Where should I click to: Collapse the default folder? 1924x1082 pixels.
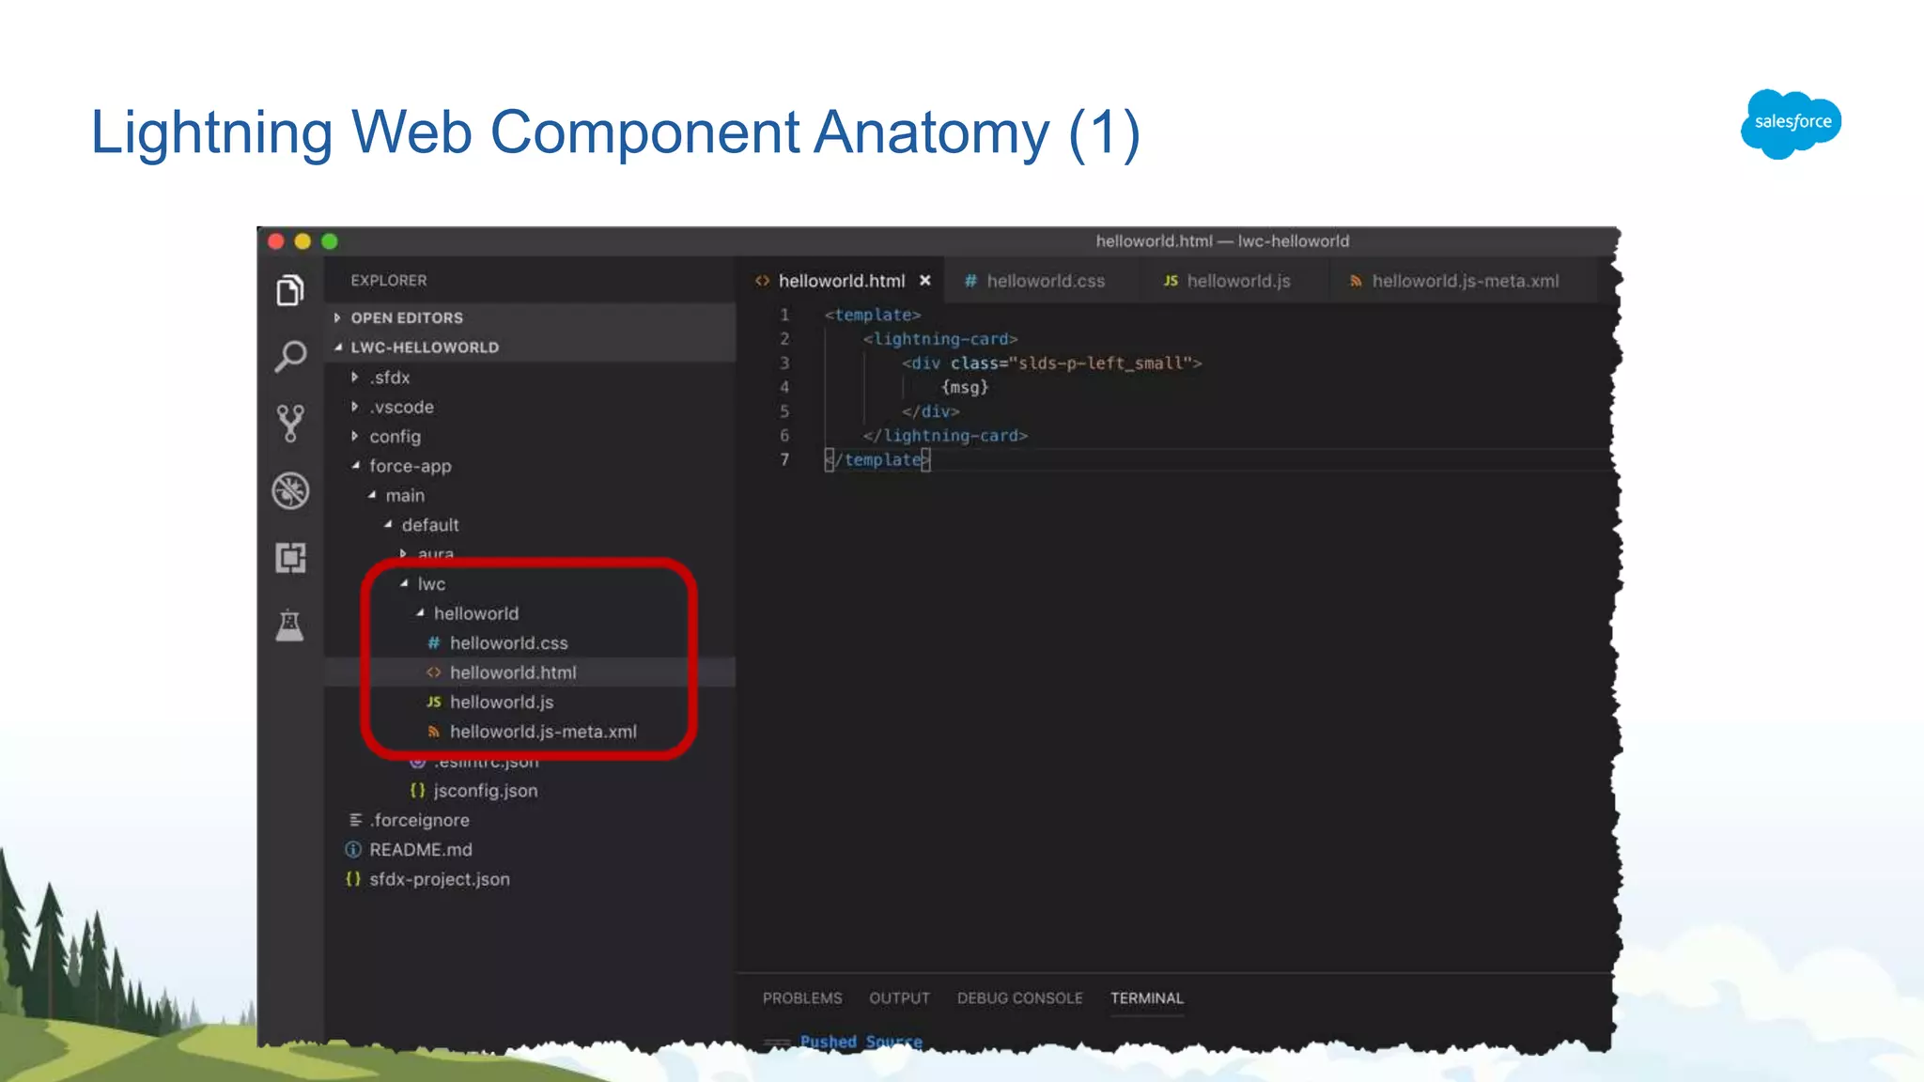pyautogui.click(x=388, y=525)
